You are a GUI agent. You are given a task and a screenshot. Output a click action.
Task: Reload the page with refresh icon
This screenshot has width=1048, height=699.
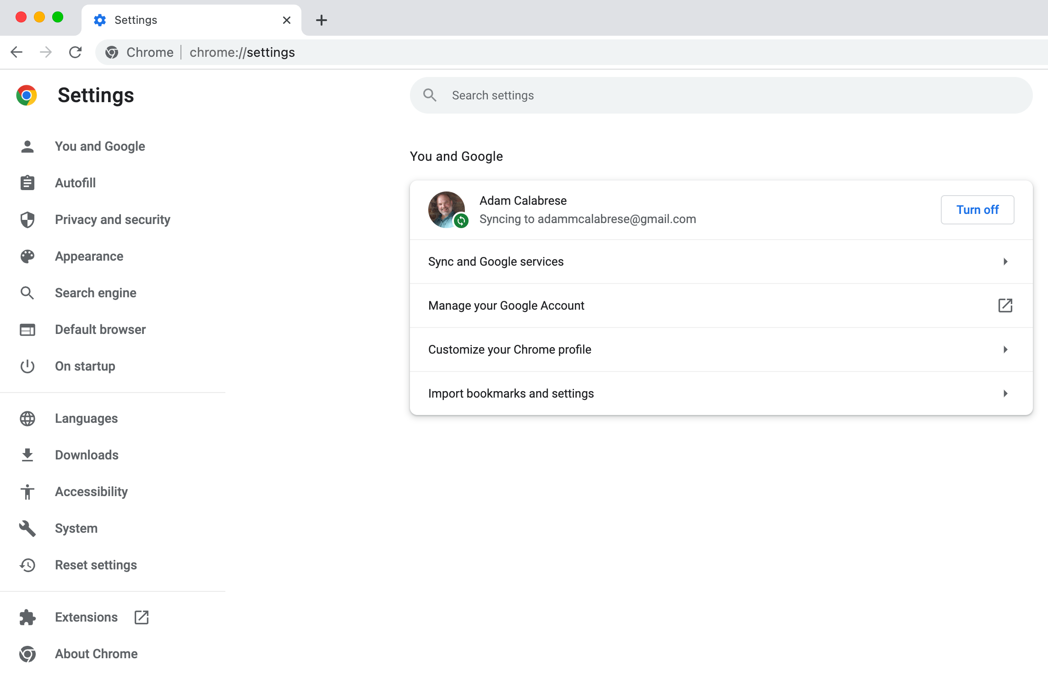pos(75,52)
